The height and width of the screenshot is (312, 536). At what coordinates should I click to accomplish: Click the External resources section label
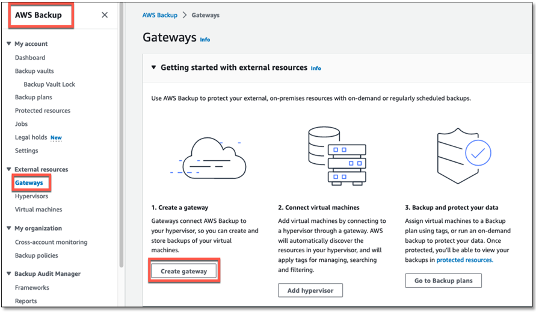42,169
